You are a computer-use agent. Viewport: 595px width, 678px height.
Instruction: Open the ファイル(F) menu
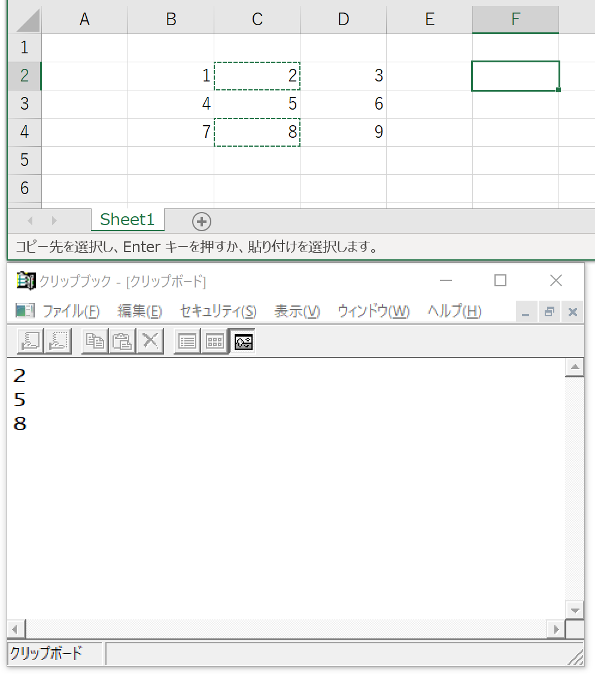click(71, 311)
